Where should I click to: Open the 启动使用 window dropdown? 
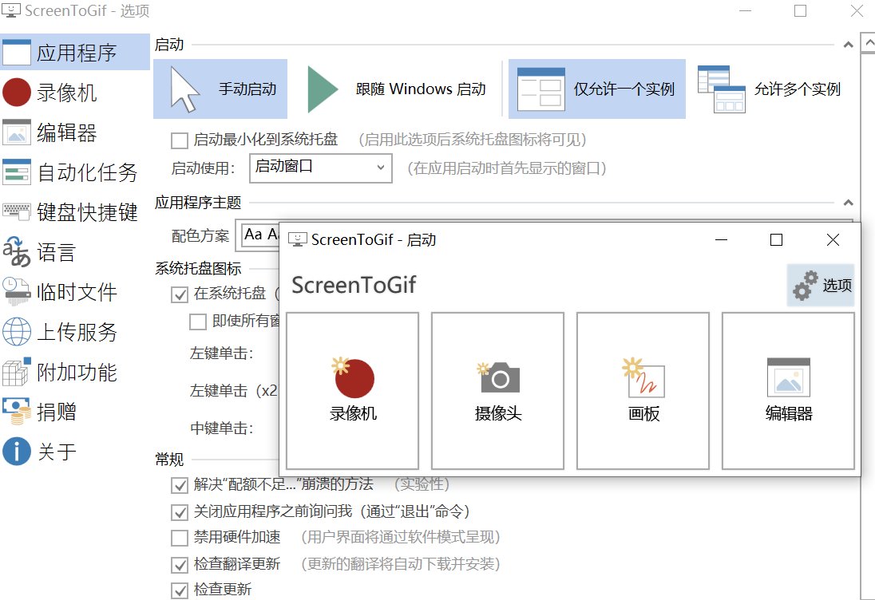[320, 168]
